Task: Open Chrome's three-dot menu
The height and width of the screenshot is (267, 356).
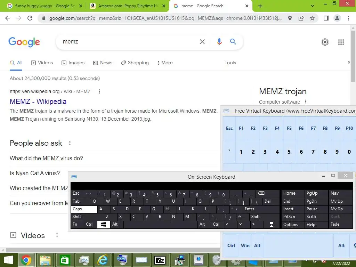Action: click(x=348, y=18)
